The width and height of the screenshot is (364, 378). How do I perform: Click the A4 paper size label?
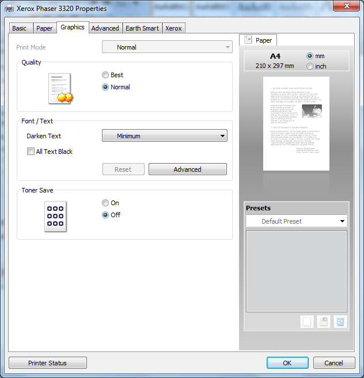point(275,56)
